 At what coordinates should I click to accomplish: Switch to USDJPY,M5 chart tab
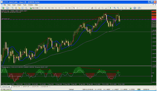coord(35,86)
